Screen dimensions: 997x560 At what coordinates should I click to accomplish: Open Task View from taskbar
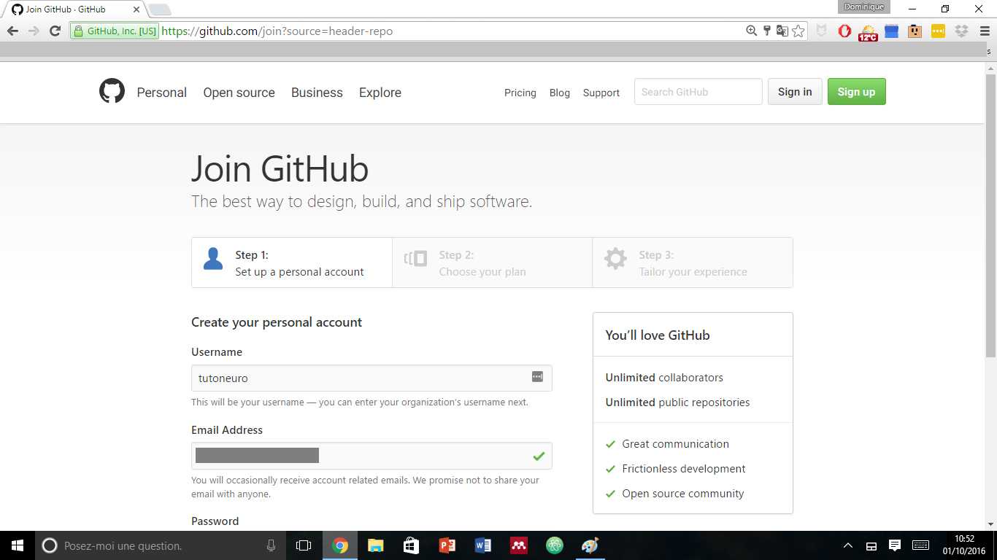(304, 545)
